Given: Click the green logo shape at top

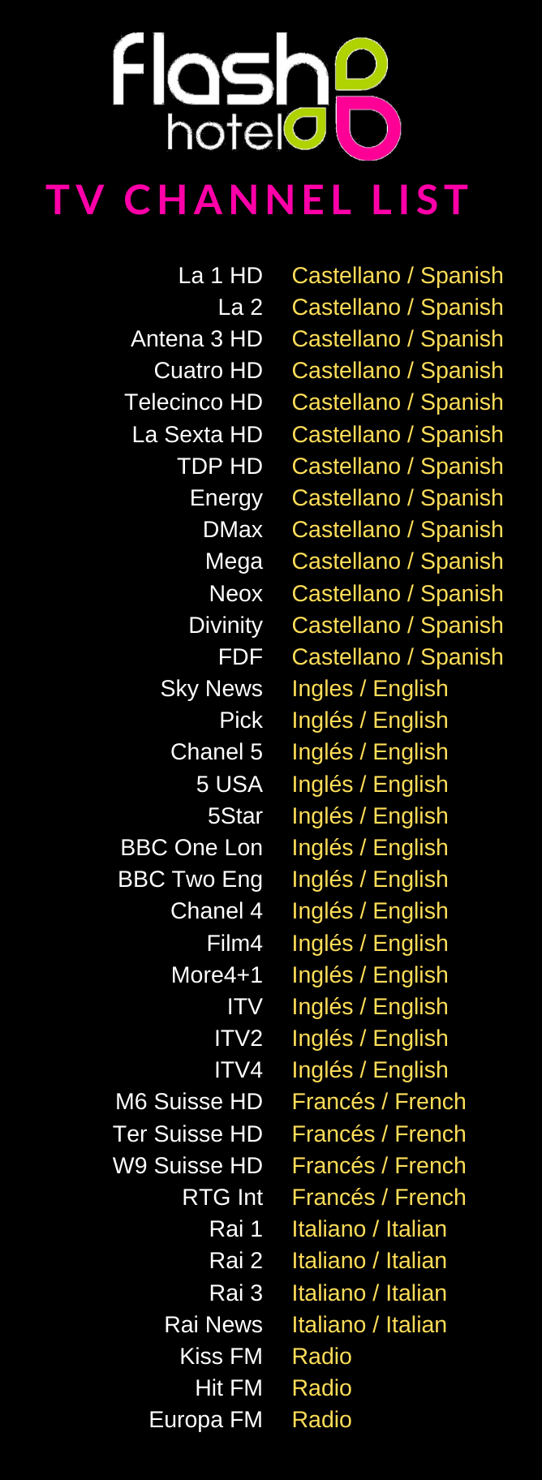Looking at the screenshot, I should click(361, 65).
